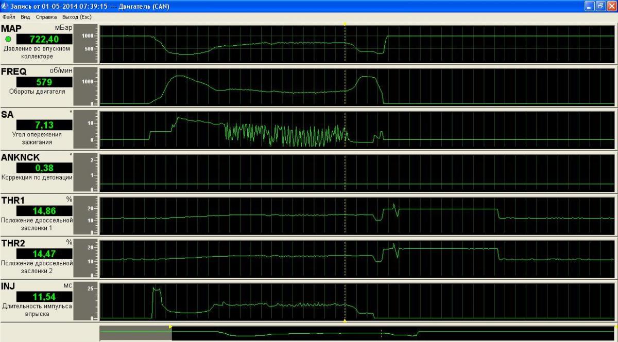Restore down the recording window
Viewport: 618px width, 342px height.
tap(600, 6)
